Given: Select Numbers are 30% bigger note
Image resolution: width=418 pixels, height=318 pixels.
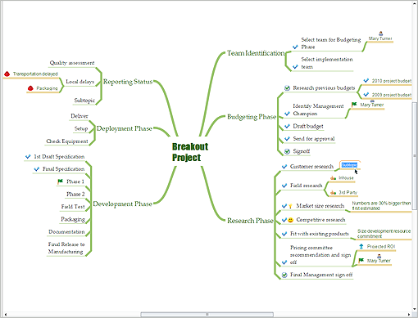Looking at the screenshot, I should pos(381,206).
